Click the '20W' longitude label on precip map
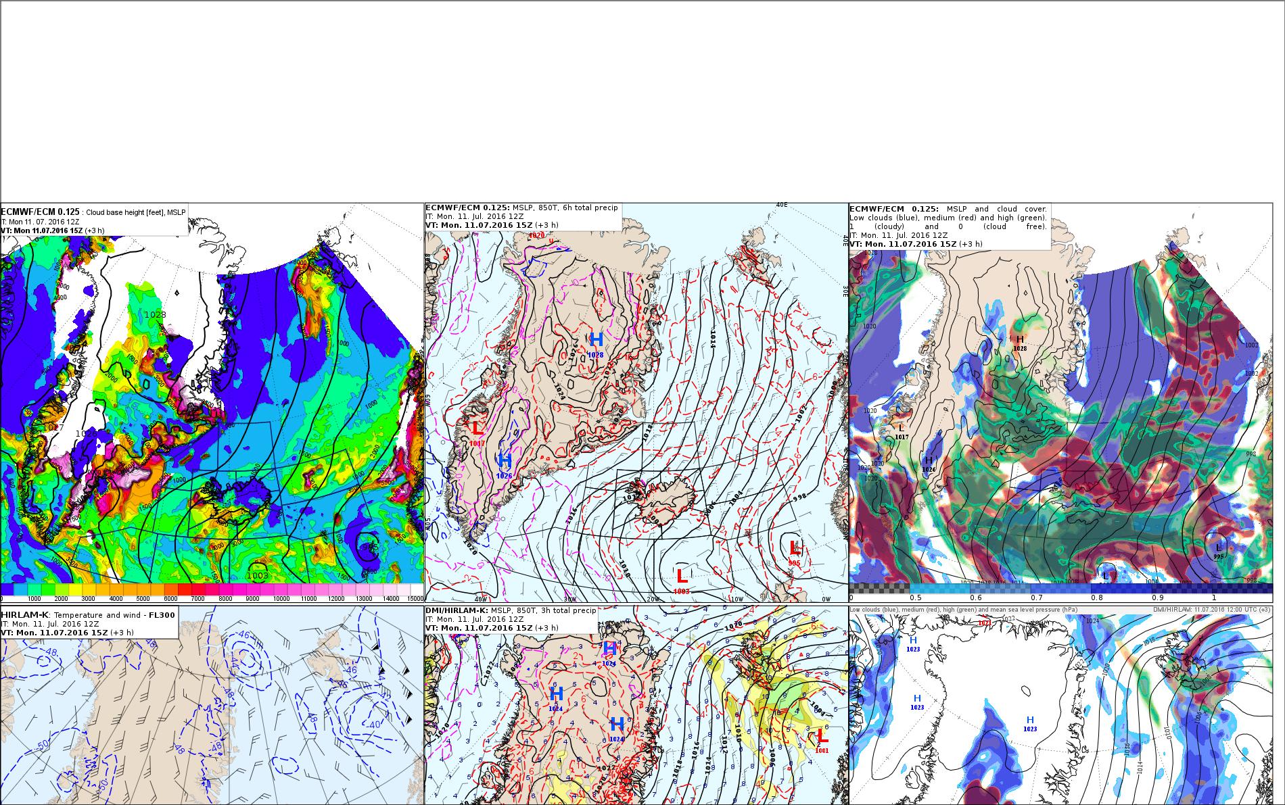Image resolution: width=1285 pixels, height=805 pixels. (652, 599)
